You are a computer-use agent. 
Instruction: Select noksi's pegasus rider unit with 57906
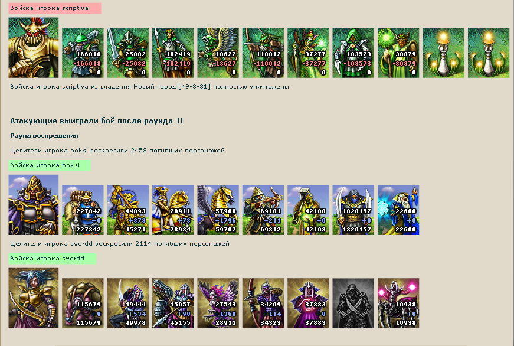point(218,210)
